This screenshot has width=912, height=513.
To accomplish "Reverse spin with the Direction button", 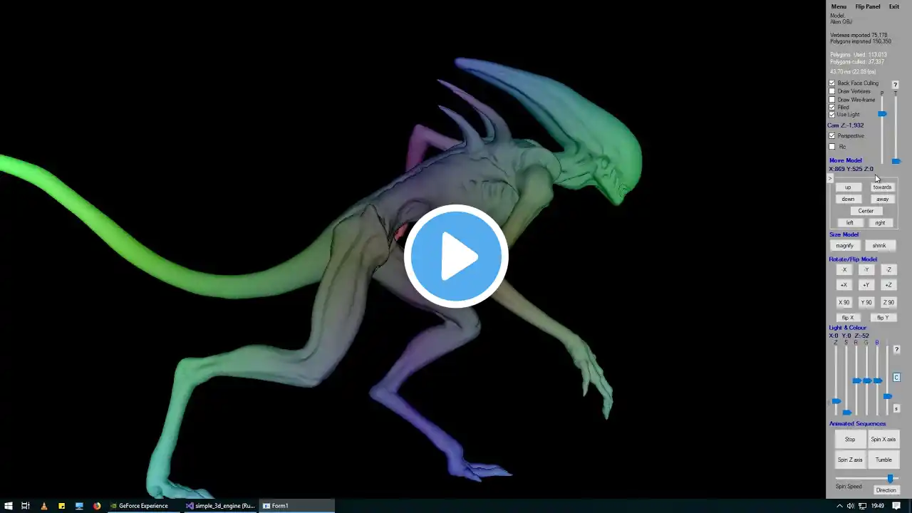I will coord(886,490).
